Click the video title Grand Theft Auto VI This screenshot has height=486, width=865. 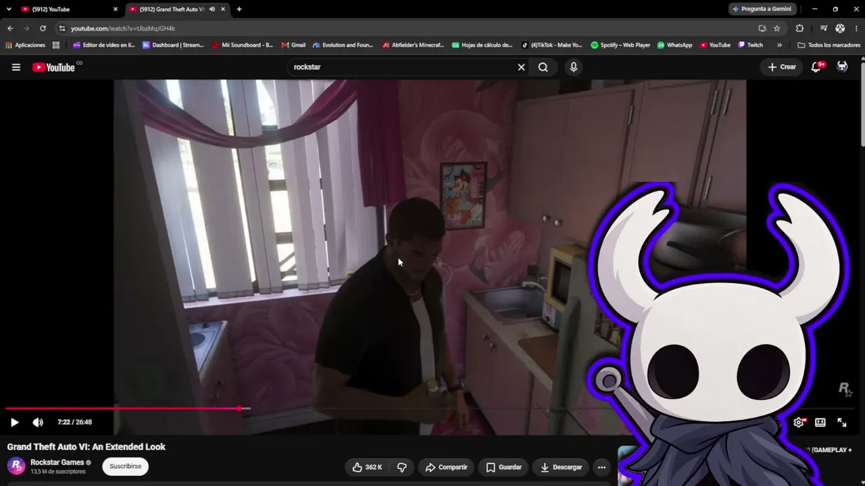click(x=86, y=447)
